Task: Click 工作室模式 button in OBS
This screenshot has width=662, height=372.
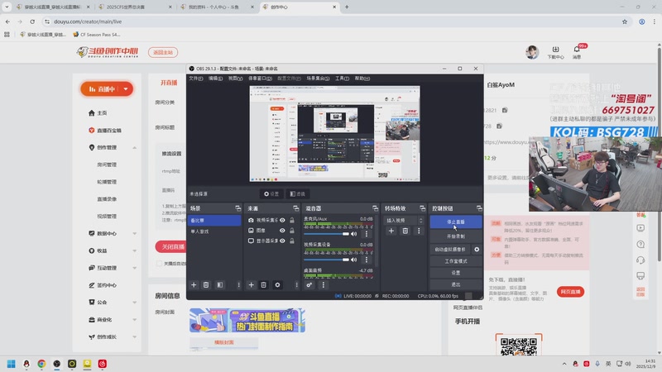Action: click(x=456, y=261)
